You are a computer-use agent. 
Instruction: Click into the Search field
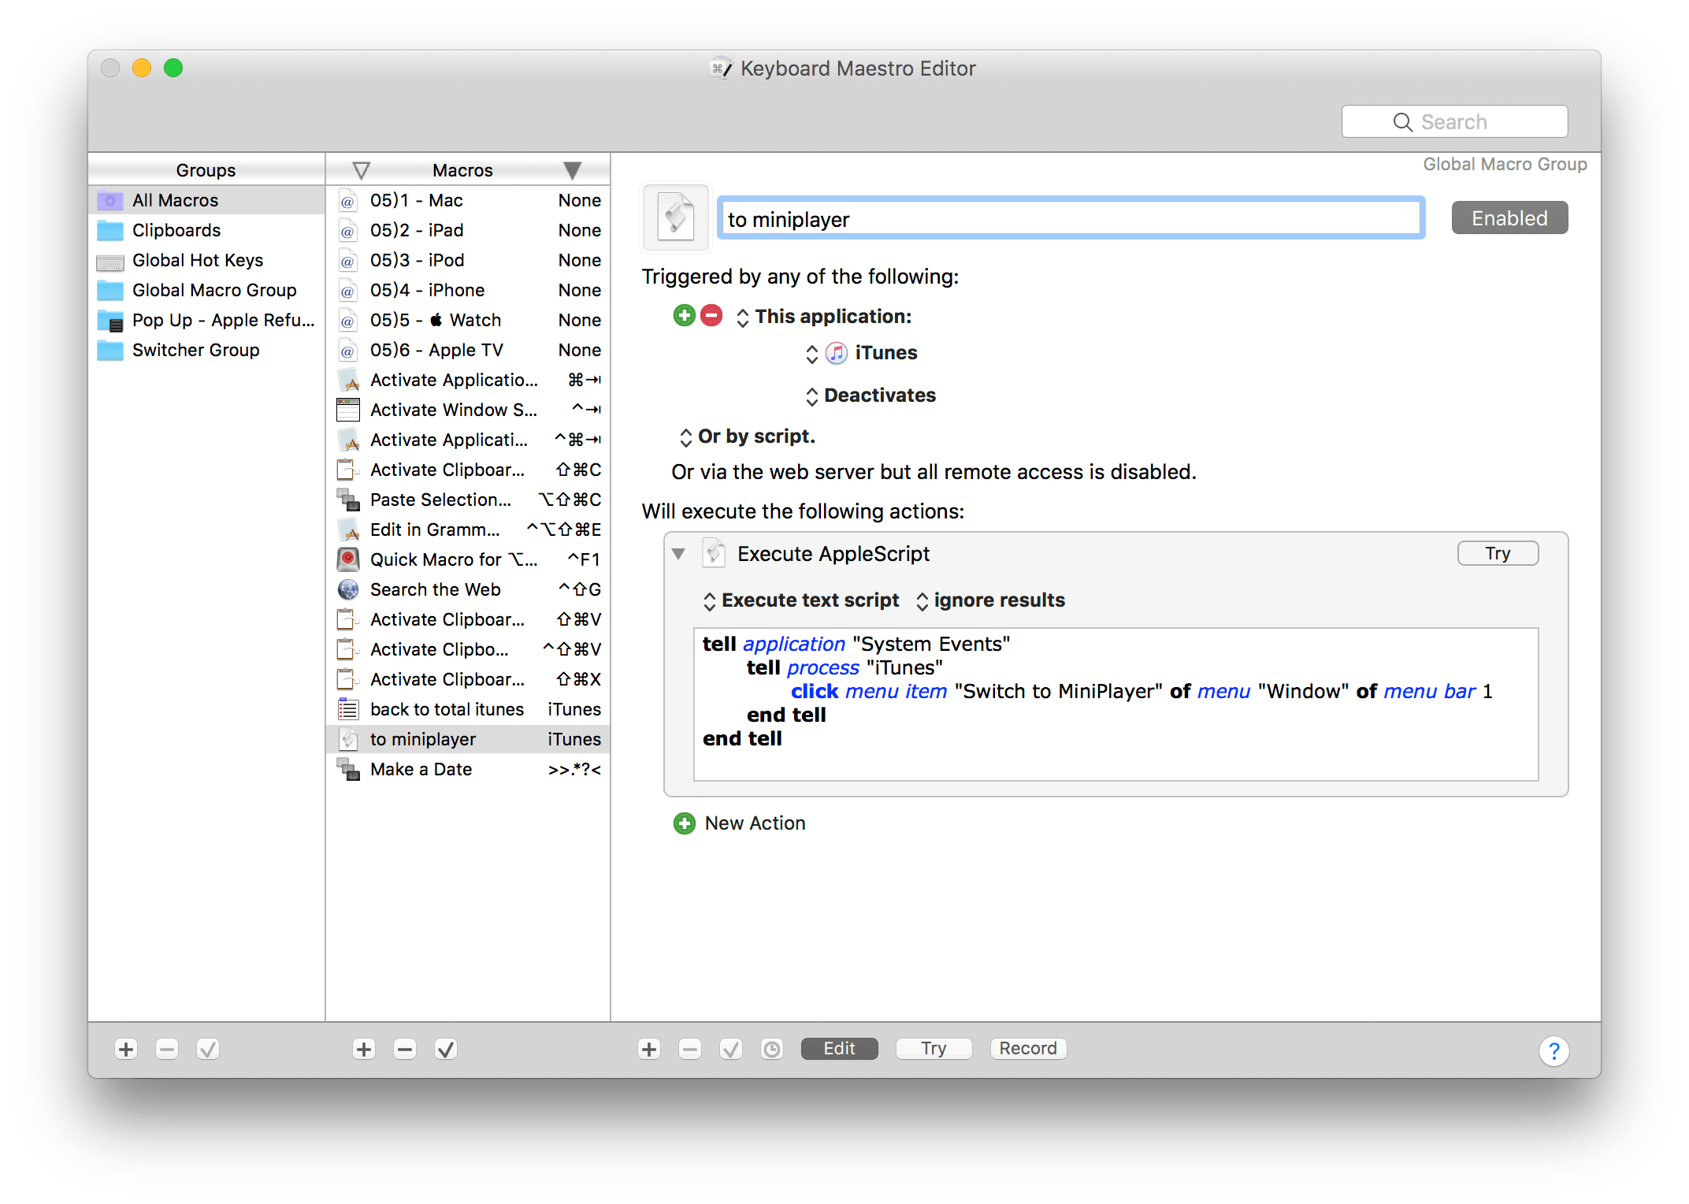[x=1454, y=121]
